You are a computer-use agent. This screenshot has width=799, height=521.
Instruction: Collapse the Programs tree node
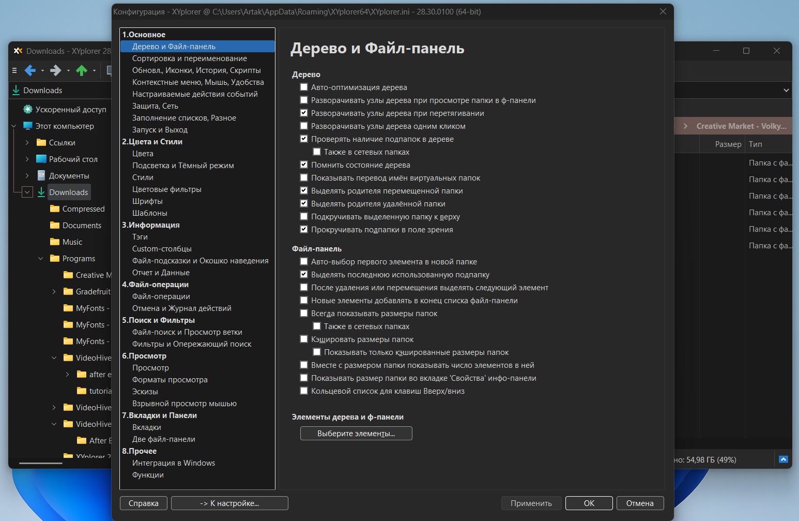41,258
